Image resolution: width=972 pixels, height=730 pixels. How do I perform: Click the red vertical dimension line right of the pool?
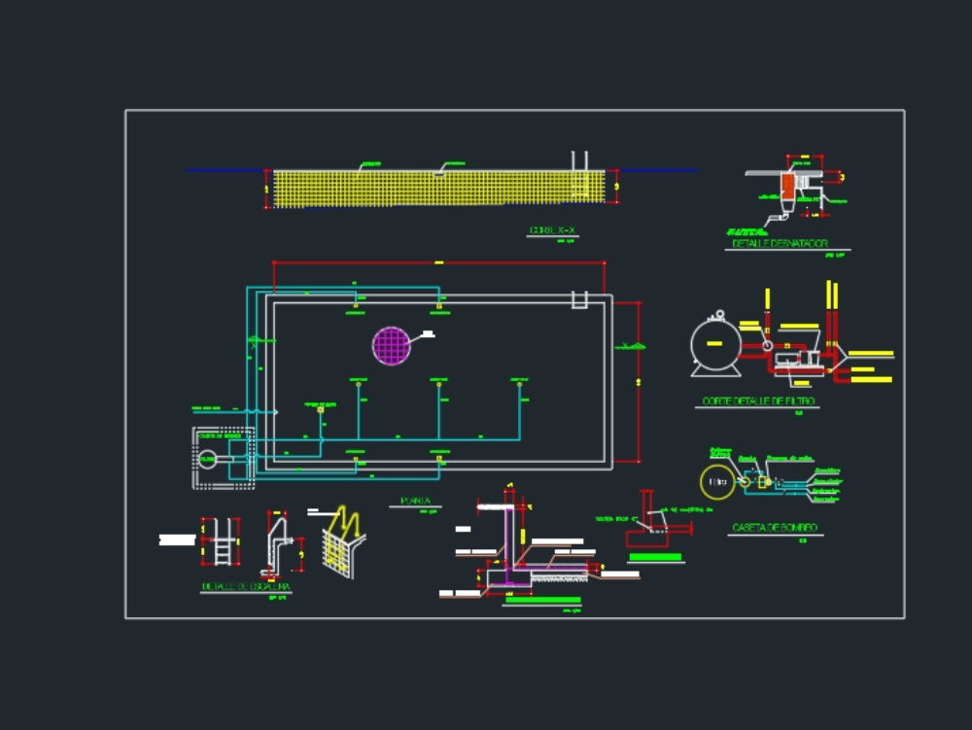click(x=639, y=381)
